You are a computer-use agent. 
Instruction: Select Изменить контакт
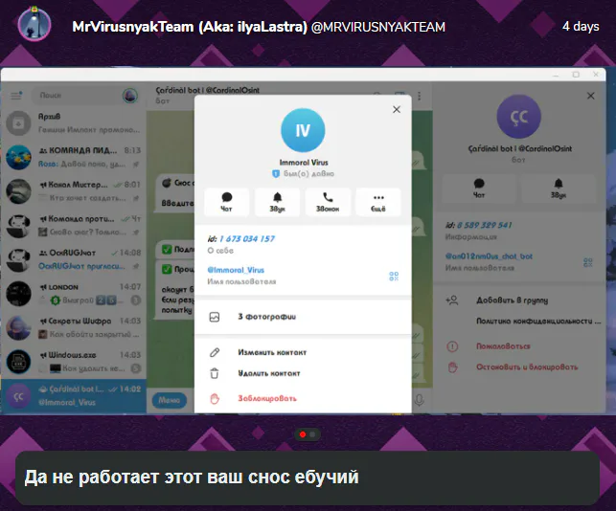click(272, 352)
